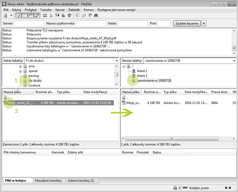Viewport: 238px width, 192px height.
Task: Sort remote files by 'Prawa dost...' header
Action: 220,92
